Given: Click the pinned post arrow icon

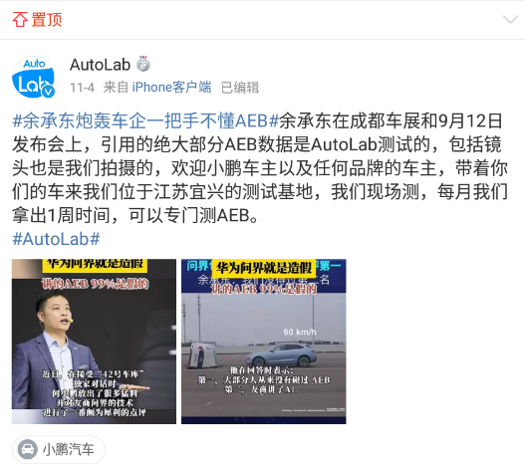Looking at the screenshot, I should tap(20, 19).
